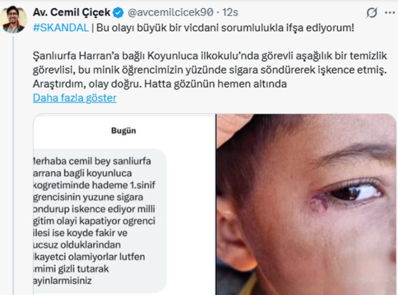
Task: Open the Grok explain-post icon
Action: coord(371,13)
